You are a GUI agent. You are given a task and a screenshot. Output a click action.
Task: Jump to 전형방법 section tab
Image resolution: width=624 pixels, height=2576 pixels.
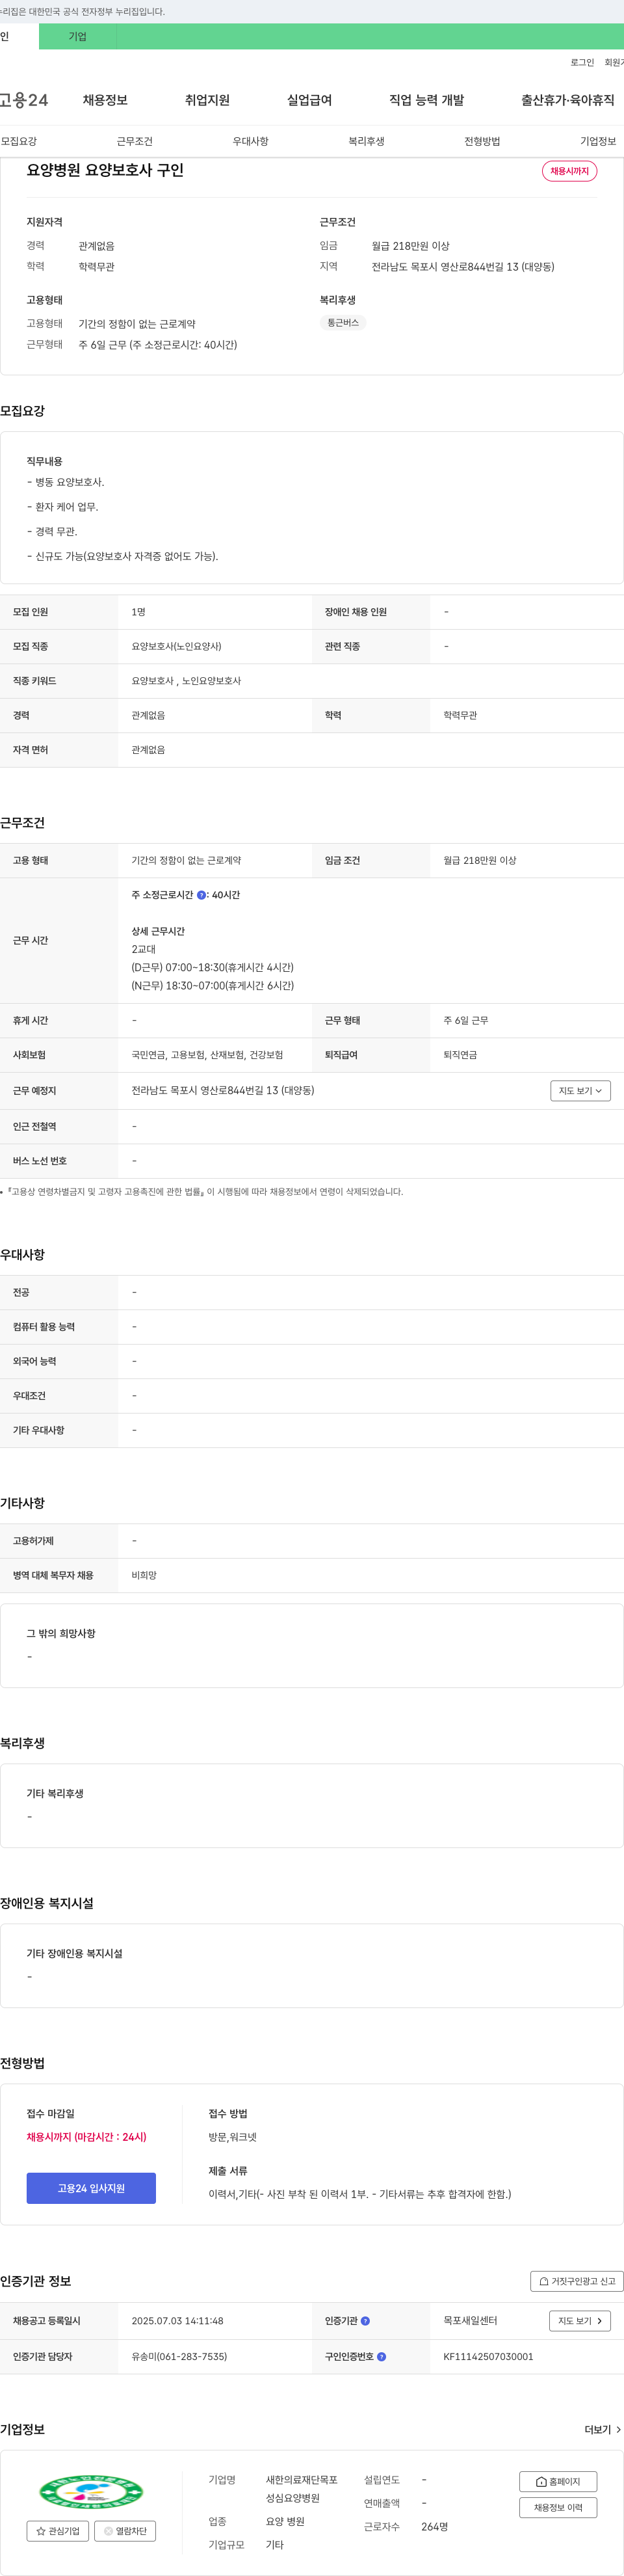pos(482,141)
